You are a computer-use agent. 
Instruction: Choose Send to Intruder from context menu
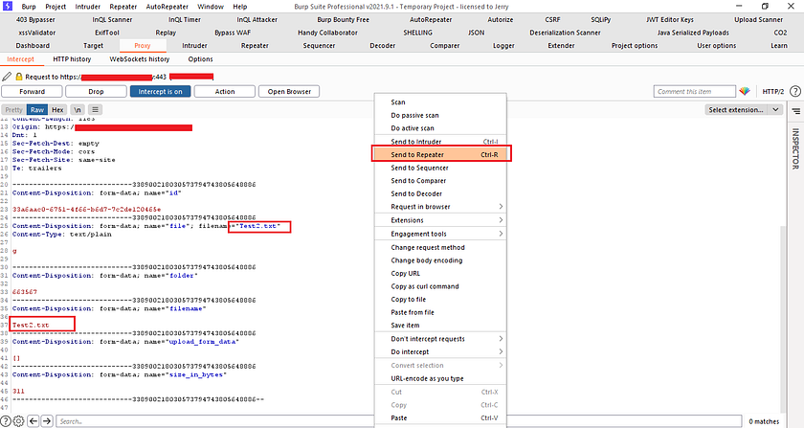tap(440, 142)
